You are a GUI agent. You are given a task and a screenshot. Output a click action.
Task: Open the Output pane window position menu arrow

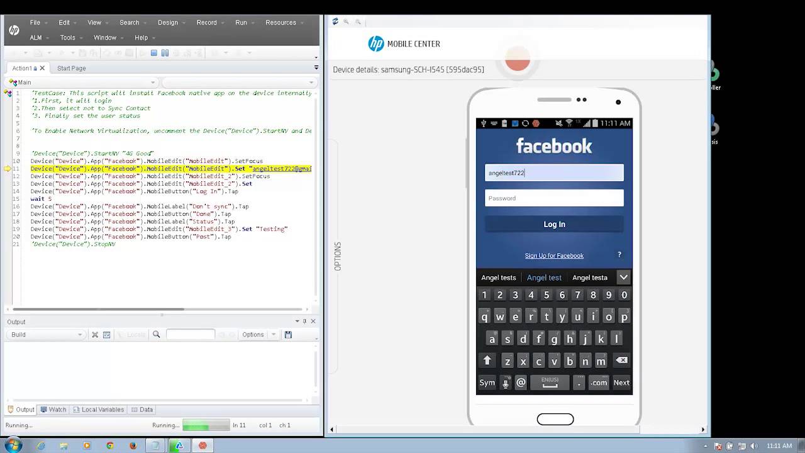(x=297, y=322)
